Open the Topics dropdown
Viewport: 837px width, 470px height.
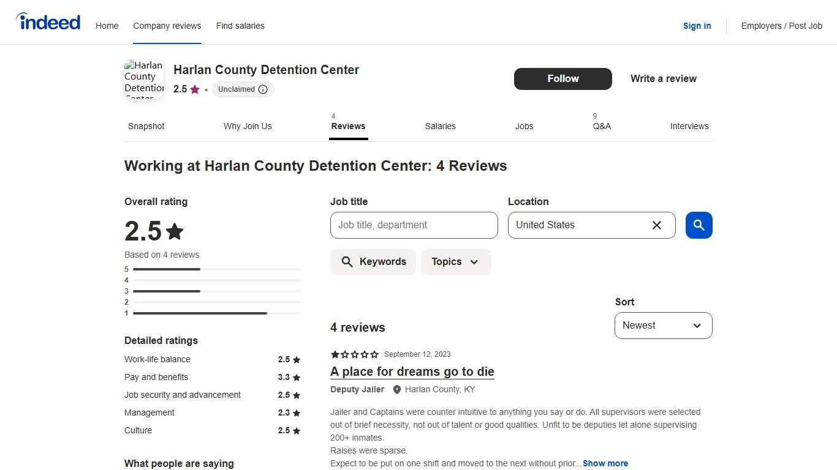[x=456, y=261]
